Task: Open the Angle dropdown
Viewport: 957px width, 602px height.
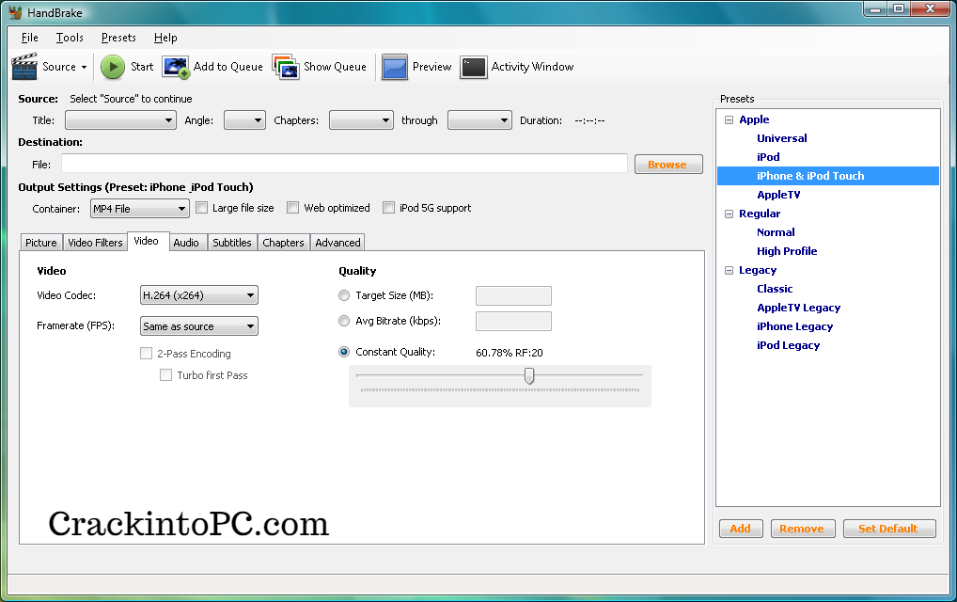Action: pyautogui.click(x=244, y=120)
